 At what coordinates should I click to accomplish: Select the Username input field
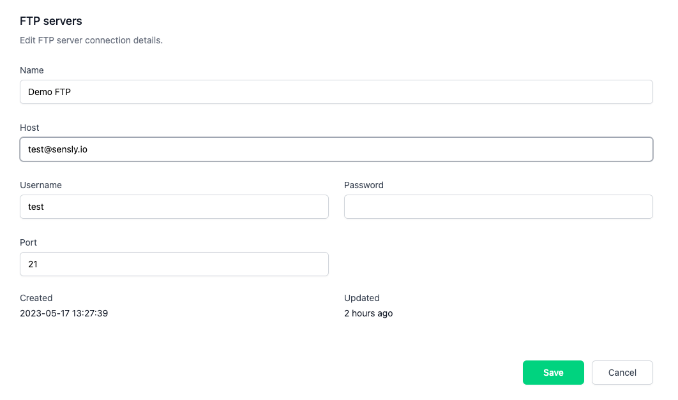[174, 207]
